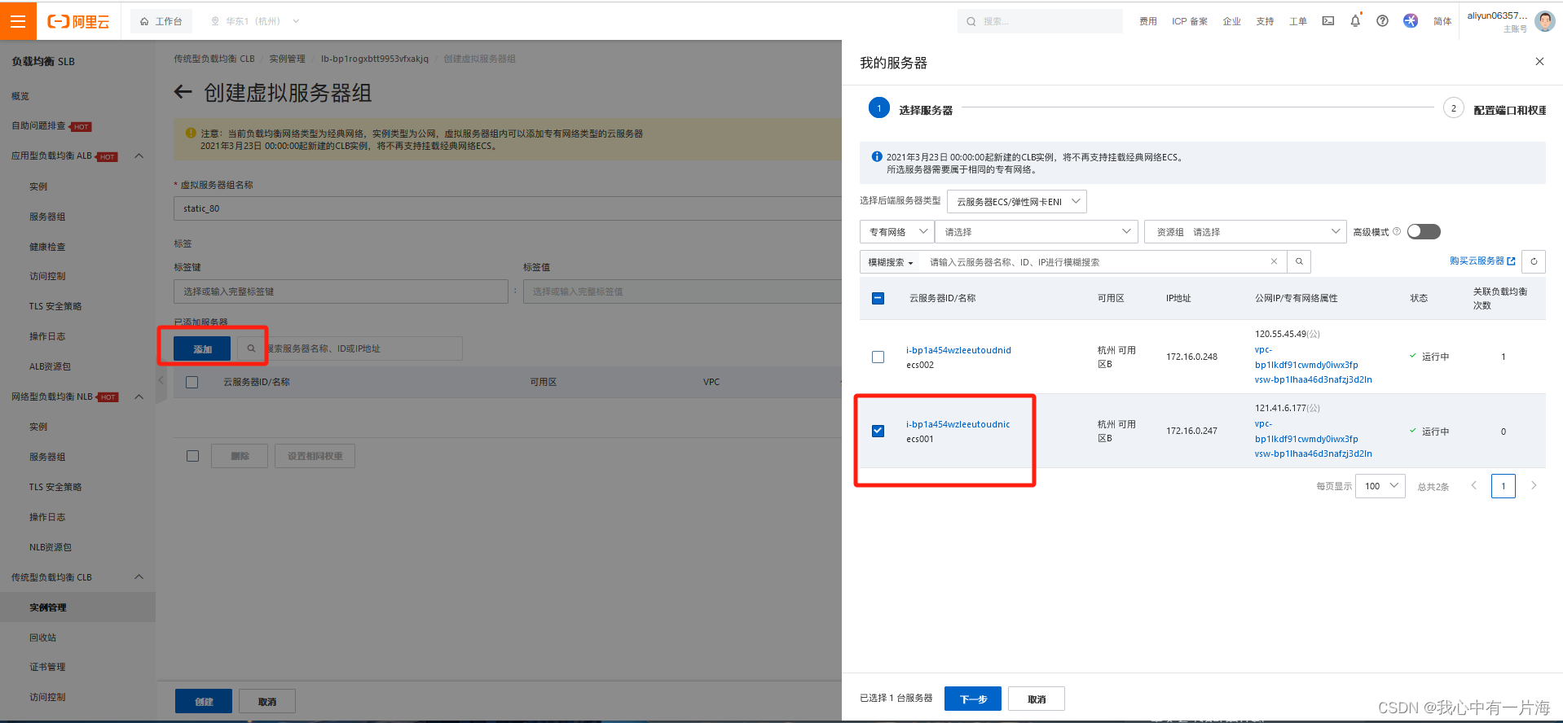Cancel the My Servers panel
The image size is (1563, 723).
point(1037,699)
